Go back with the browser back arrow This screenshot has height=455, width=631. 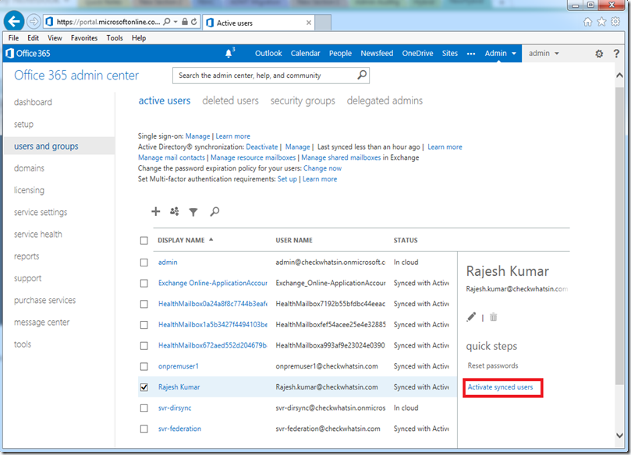coord(14,22)
